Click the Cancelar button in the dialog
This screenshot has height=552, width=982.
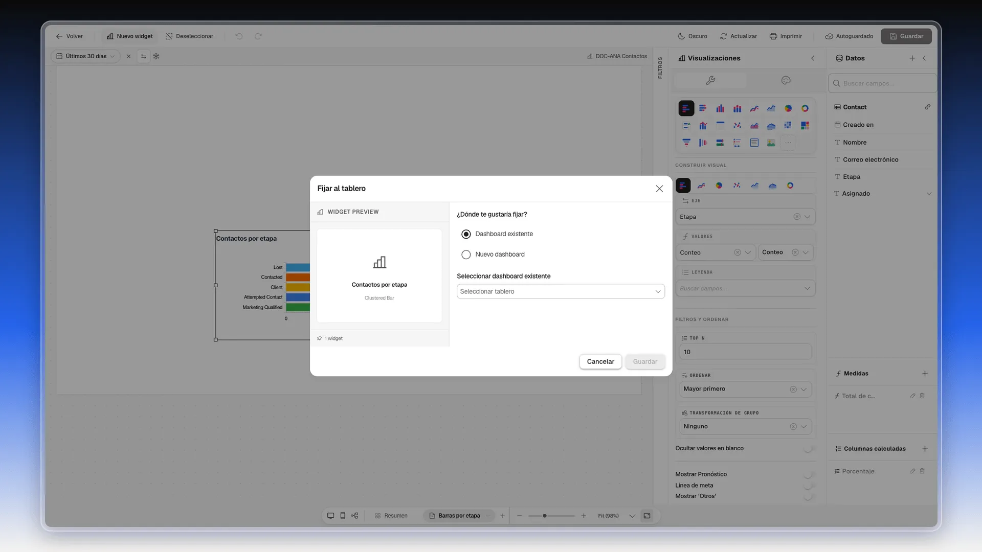point(600,361)
